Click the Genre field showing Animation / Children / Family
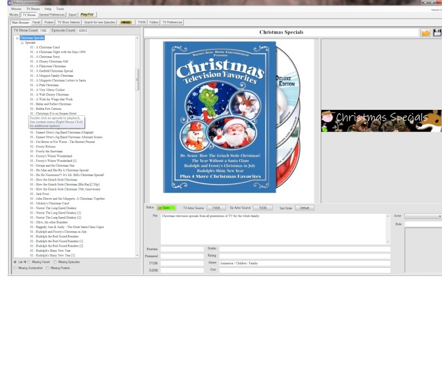The image size is (442, 371). (x=305, y=263)
